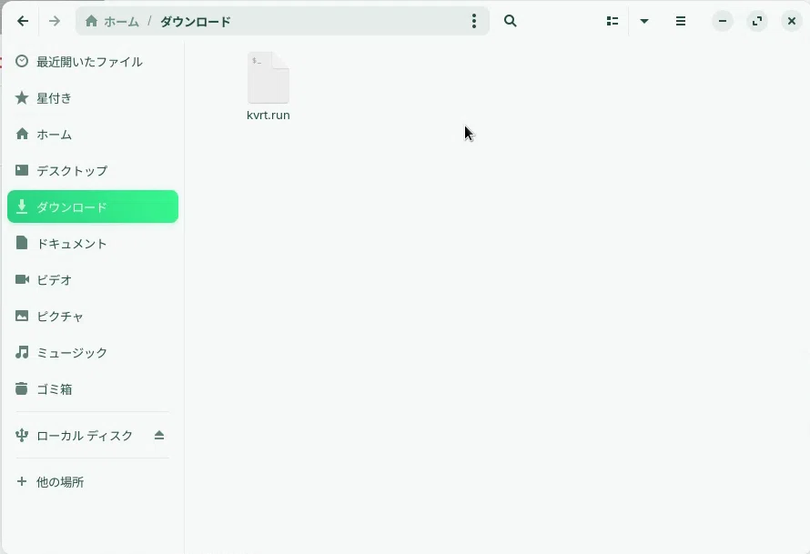
Task: Click the video camera icon beside ビデオ
Action: pyautogui.click(x=22, y=279)
